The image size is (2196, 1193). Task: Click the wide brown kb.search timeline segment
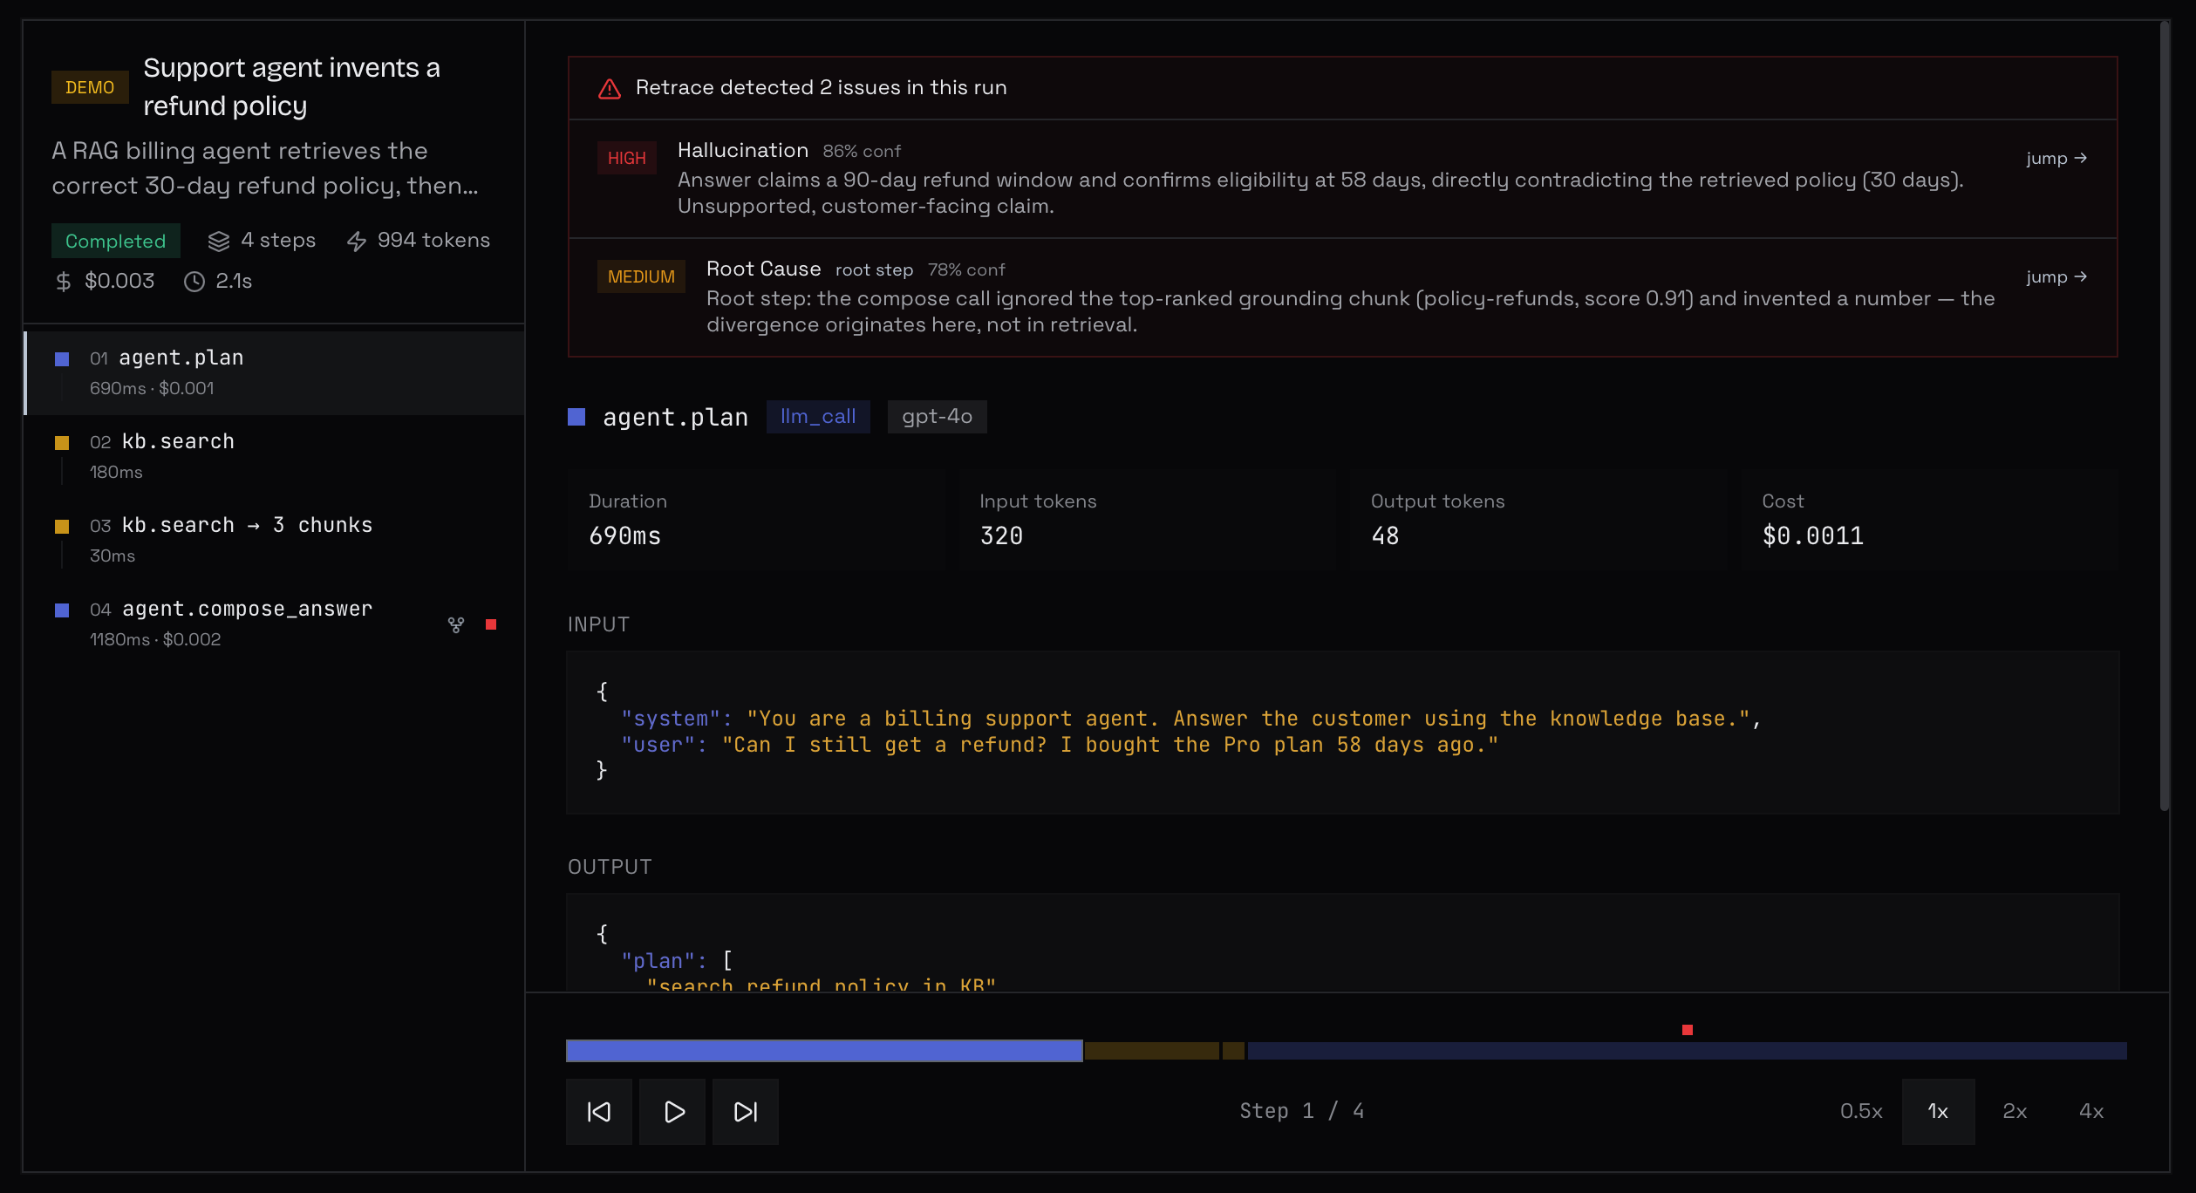1151,1051
